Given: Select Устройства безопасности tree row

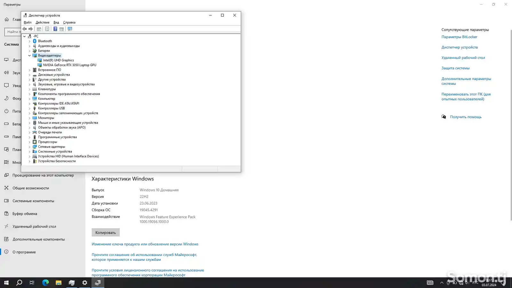Looking at the screenshot, I should (57, 161).
